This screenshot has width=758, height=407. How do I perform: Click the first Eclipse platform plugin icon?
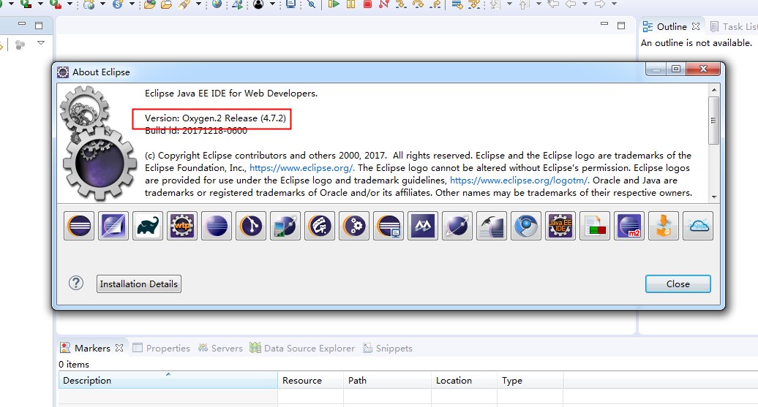79,226
